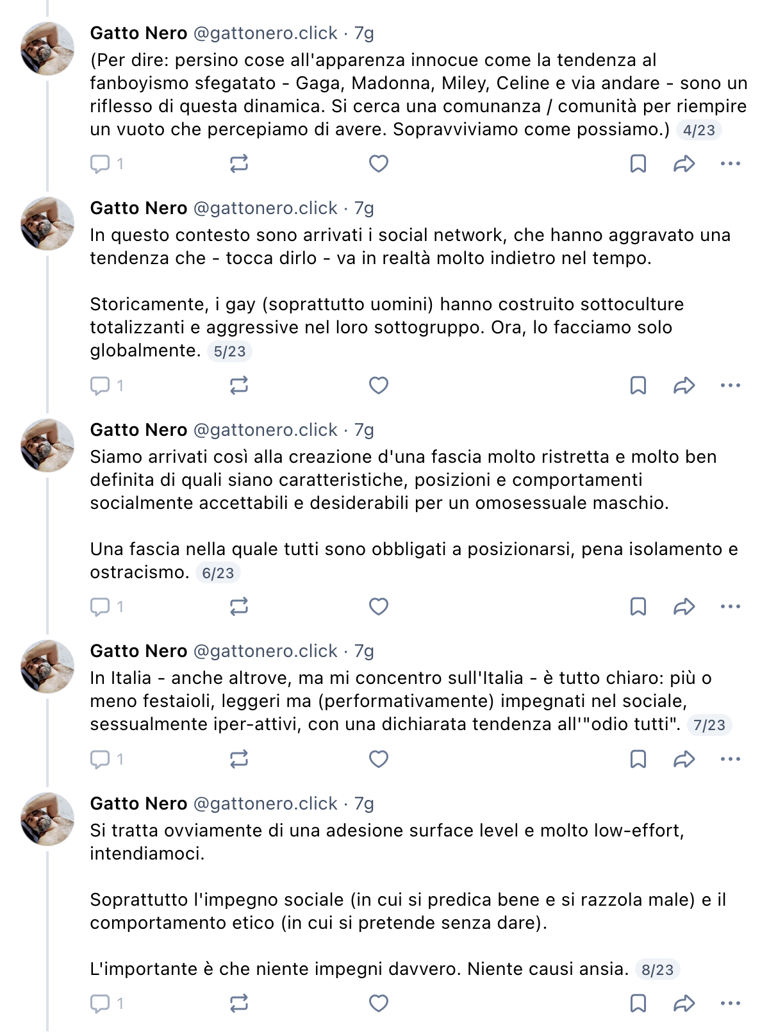Open the three-dot menu on post 7/23
Viewport: 769px width, 1032px height.
pos(731,760)
